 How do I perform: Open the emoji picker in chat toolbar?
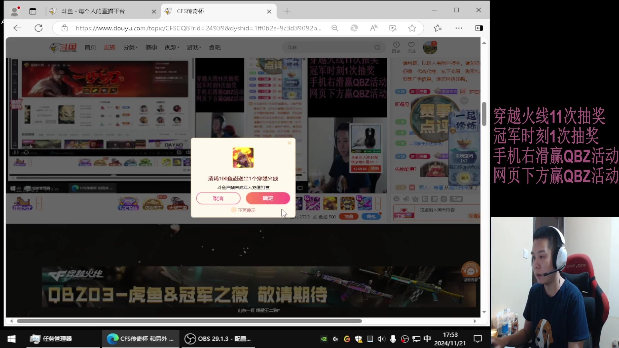tap(397, 199)
